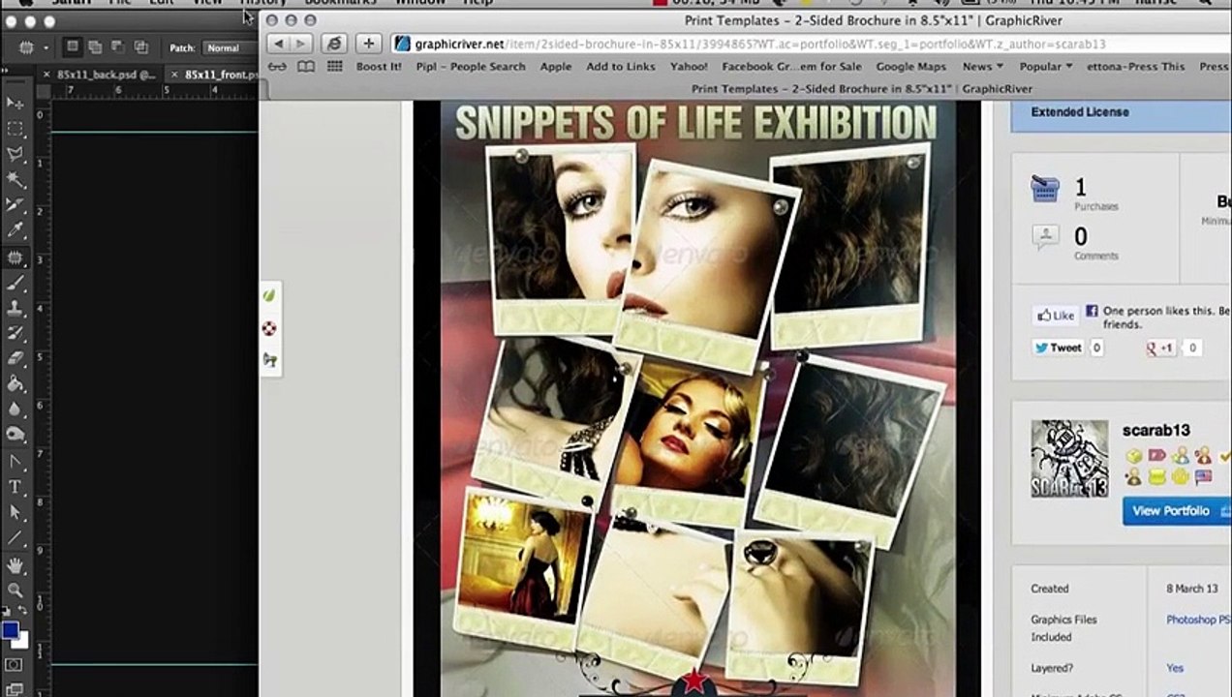Reset default foreground and background colors

[6, 612]
